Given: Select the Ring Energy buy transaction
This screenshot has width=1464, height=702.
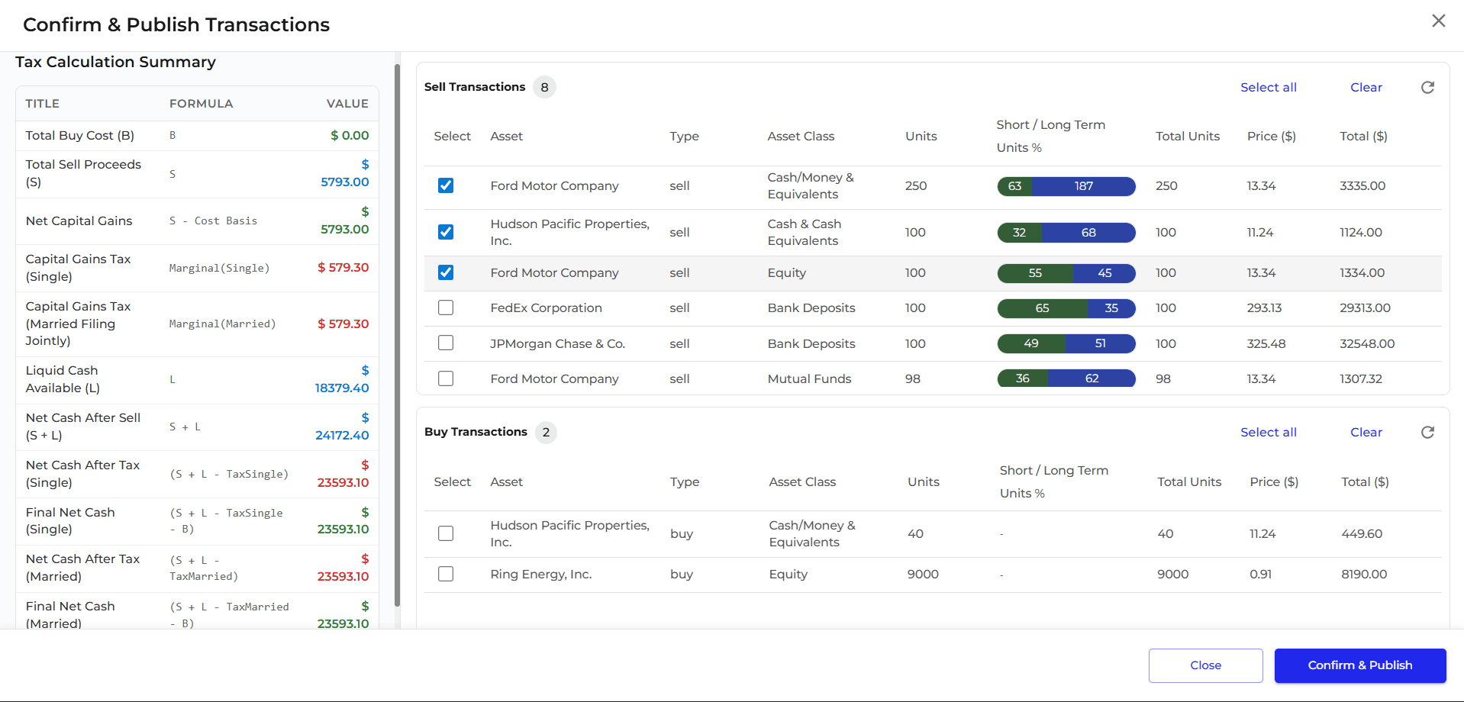Looking at the screenshot, I should (x=446, y=575).
